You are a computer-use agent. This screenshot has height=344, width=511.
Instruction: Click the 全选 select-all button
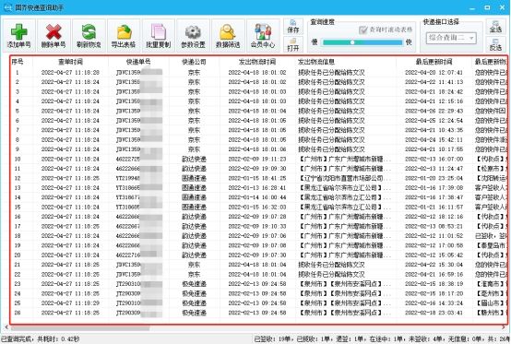coord(495,27)
